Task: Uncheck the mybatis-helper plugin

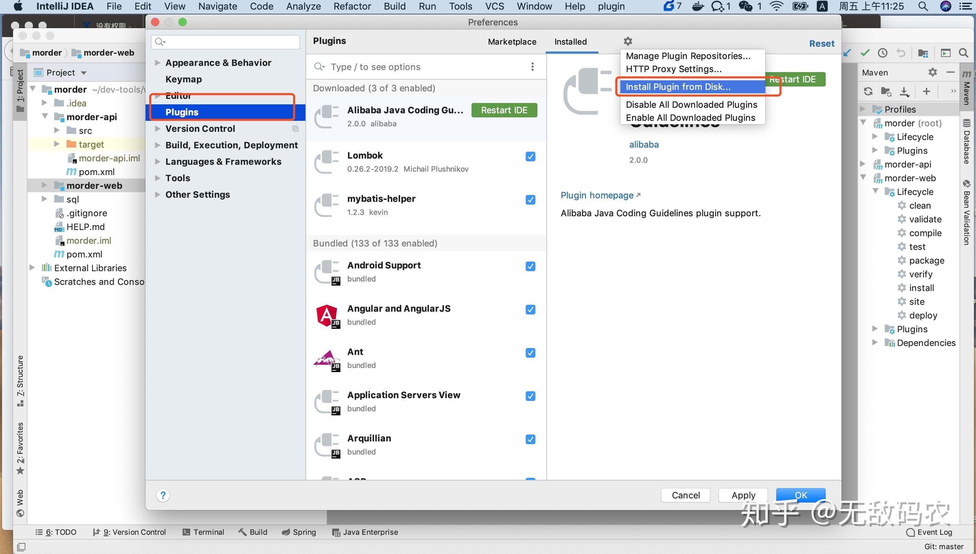Action: tap(531, 200)
